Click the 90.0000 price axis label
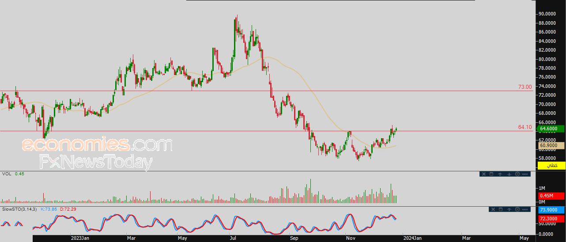The height and width of the screenshot is (242, 566). (547, 14)
